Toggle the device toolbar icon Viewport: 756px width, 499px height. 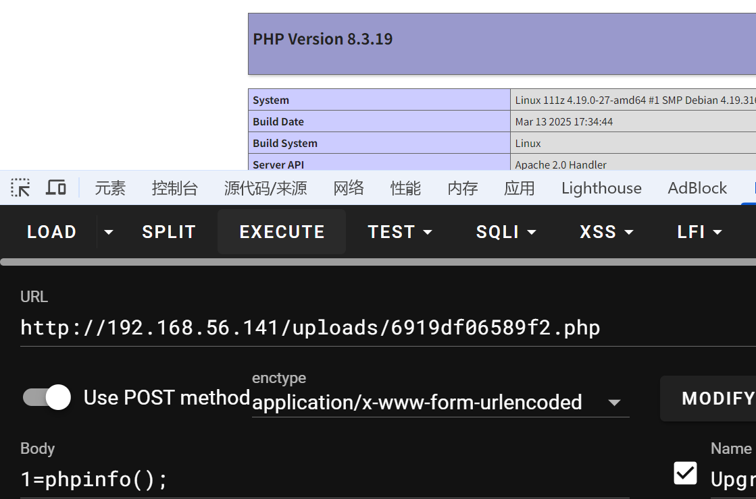tap(56, 187)
